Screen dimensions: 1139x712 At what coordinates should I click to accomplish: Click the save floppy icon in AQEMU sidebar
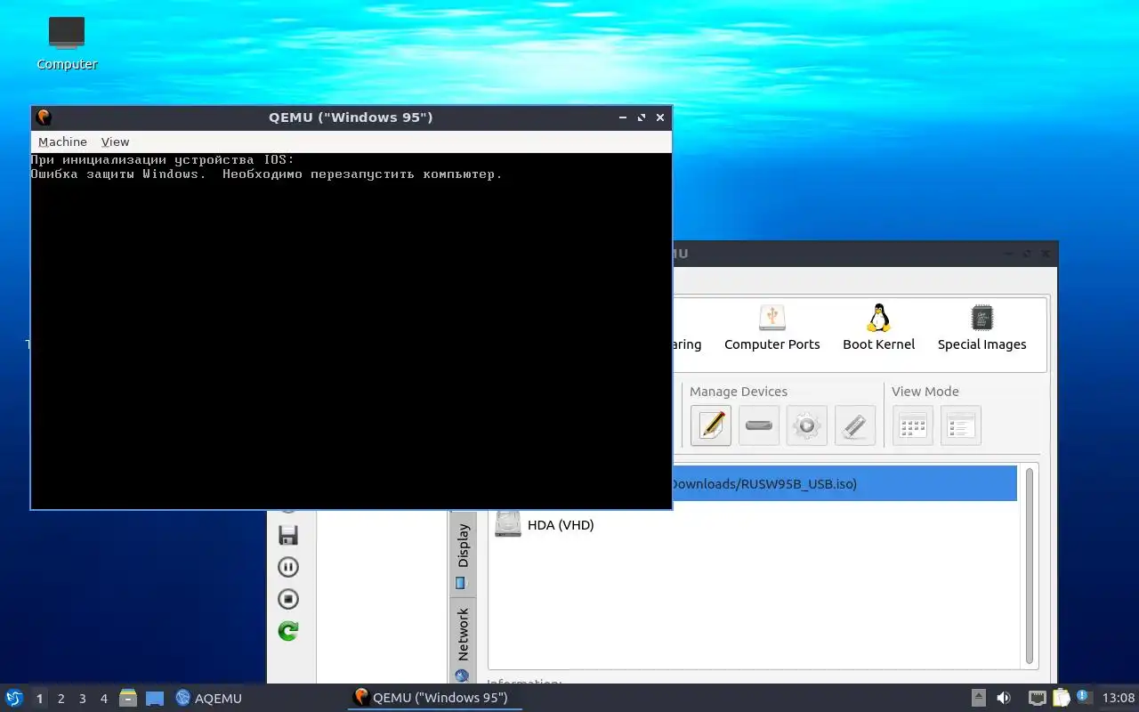288,535
